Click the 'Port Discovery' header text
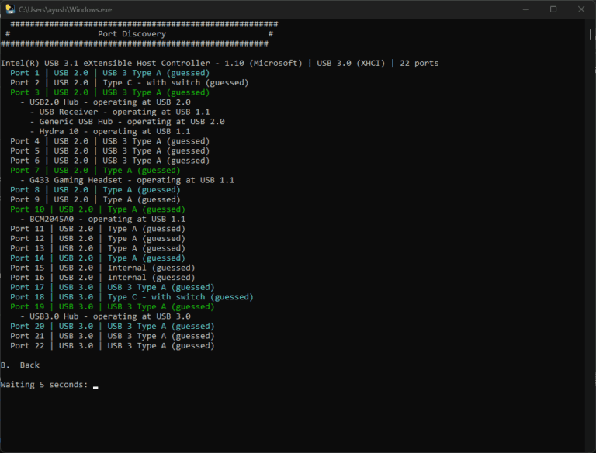Image resolution: width=596 pixels, height=453 pixels. [x=131, y=34]
